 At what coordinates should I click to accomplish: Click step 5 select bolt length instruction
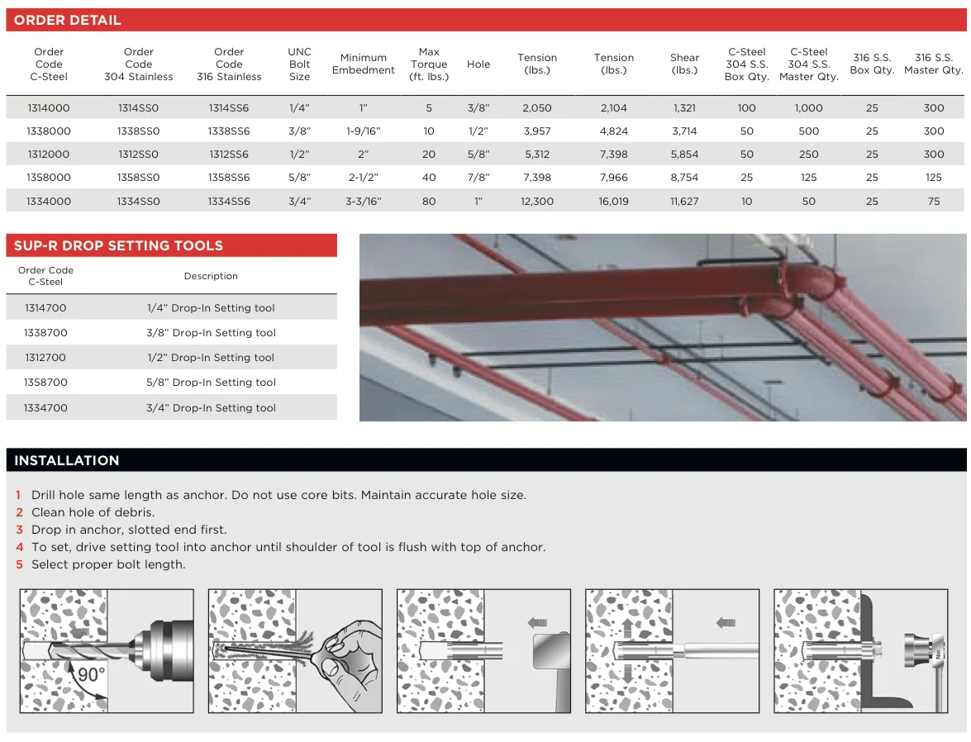point(108,564)
